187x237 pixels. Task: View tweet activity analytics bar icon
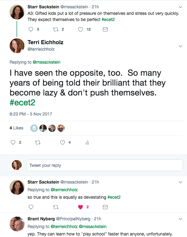[87, 142]
